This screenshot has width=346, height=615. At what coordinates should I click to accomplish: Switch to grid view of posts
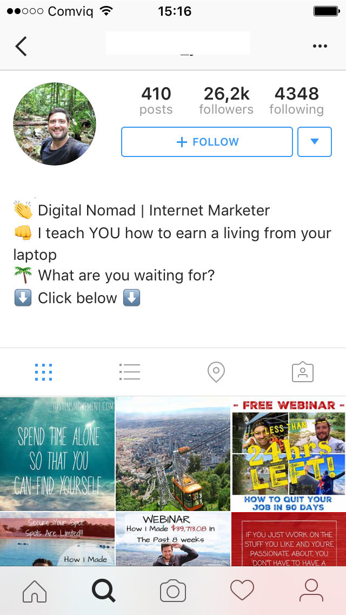coord(43,372)
